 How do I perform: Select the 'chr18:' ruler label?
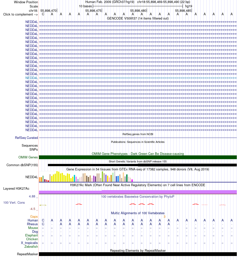(33, 11)
